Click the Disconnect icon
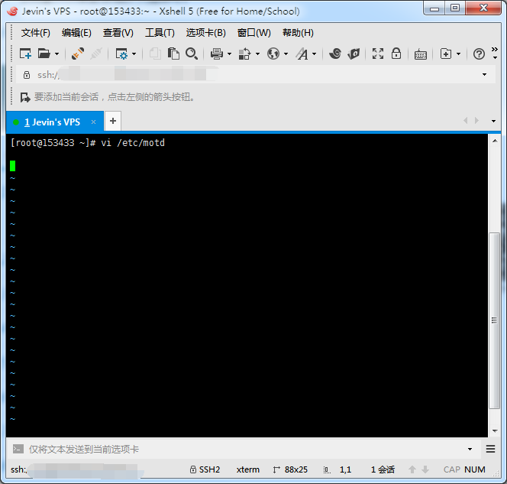This screenshot has height=484, width=507. tap(96, 54)
